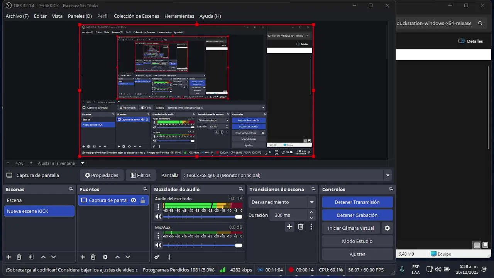The height and width of the screenshot is (278, 494).
Task: Click Iniciar Cámara Virtual button
Action: 351,228
